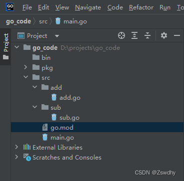Toggle the vertical Project tool window tab
Screen dimensions: 184x181
pyautogui.click(x=5, y=47)
